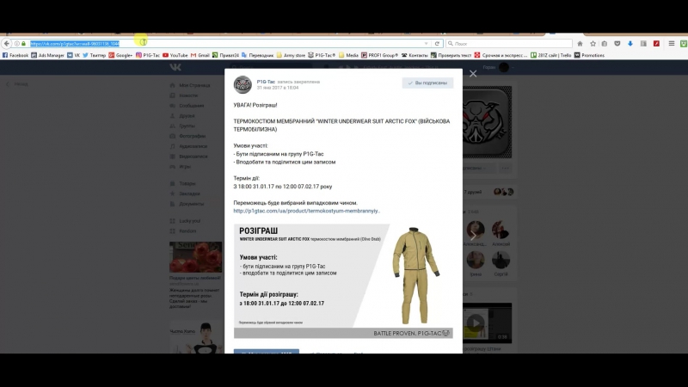Open Товары in VK sidebar
Screen dimensions: 688x387
[183, 183]
